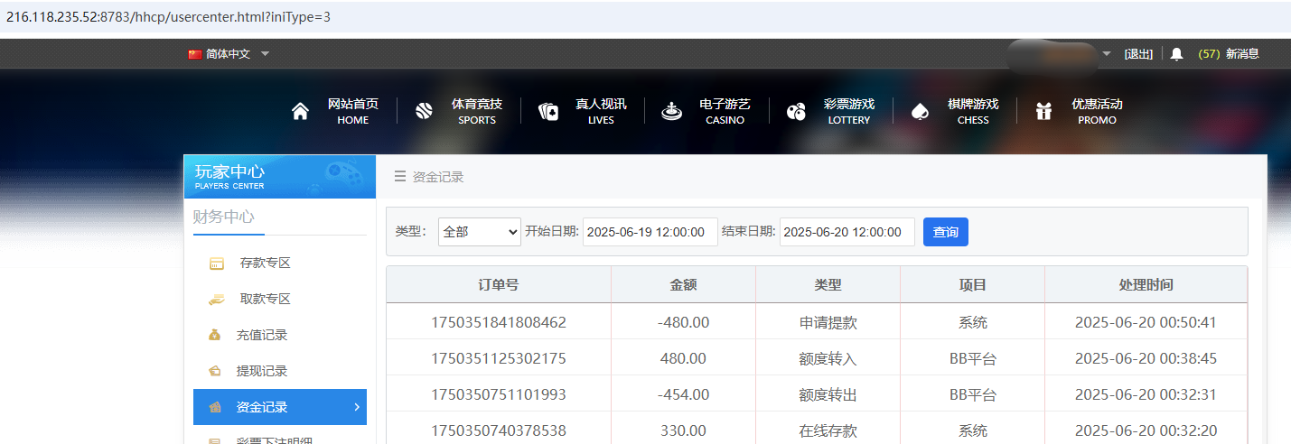The height and width of the screenshot is (444, 1291).
Task: Click the 结束日期 date field
Action: point(847,232)
